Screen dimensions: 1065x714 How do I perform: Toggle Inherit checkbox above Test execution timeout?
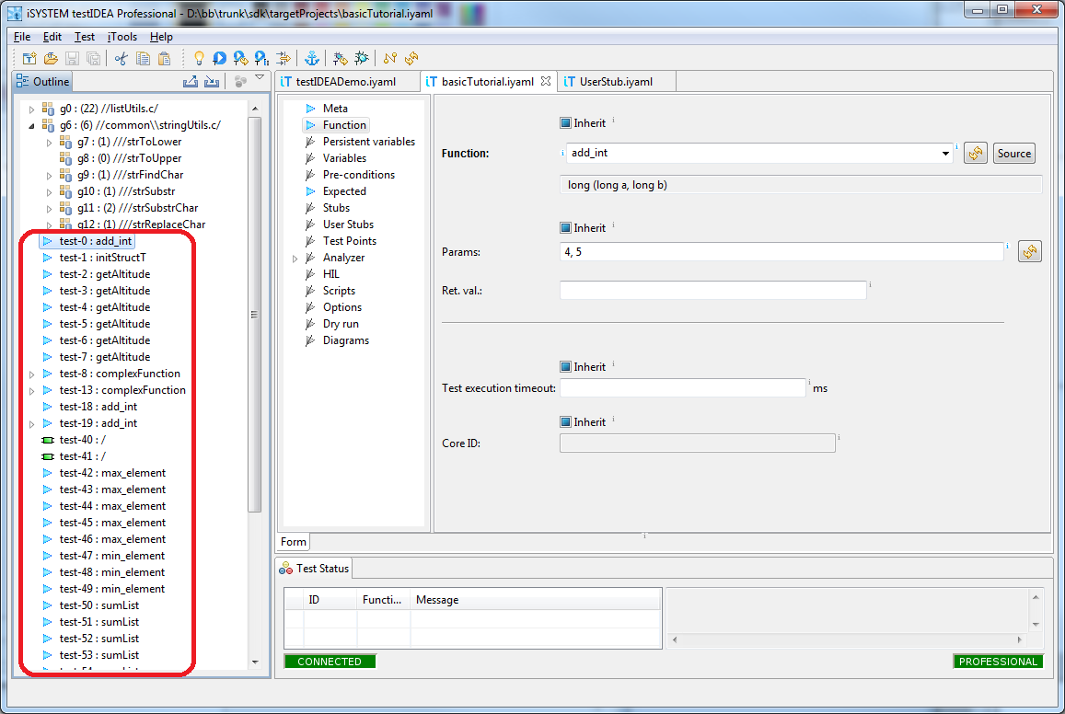(565, 366)
